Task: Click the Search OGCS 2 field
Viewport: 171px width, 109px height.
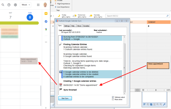Action: click(x=135, y=16)
